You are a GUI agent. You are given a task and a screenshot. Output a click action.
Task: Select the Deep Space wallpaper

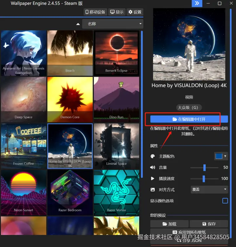point(24,100)
